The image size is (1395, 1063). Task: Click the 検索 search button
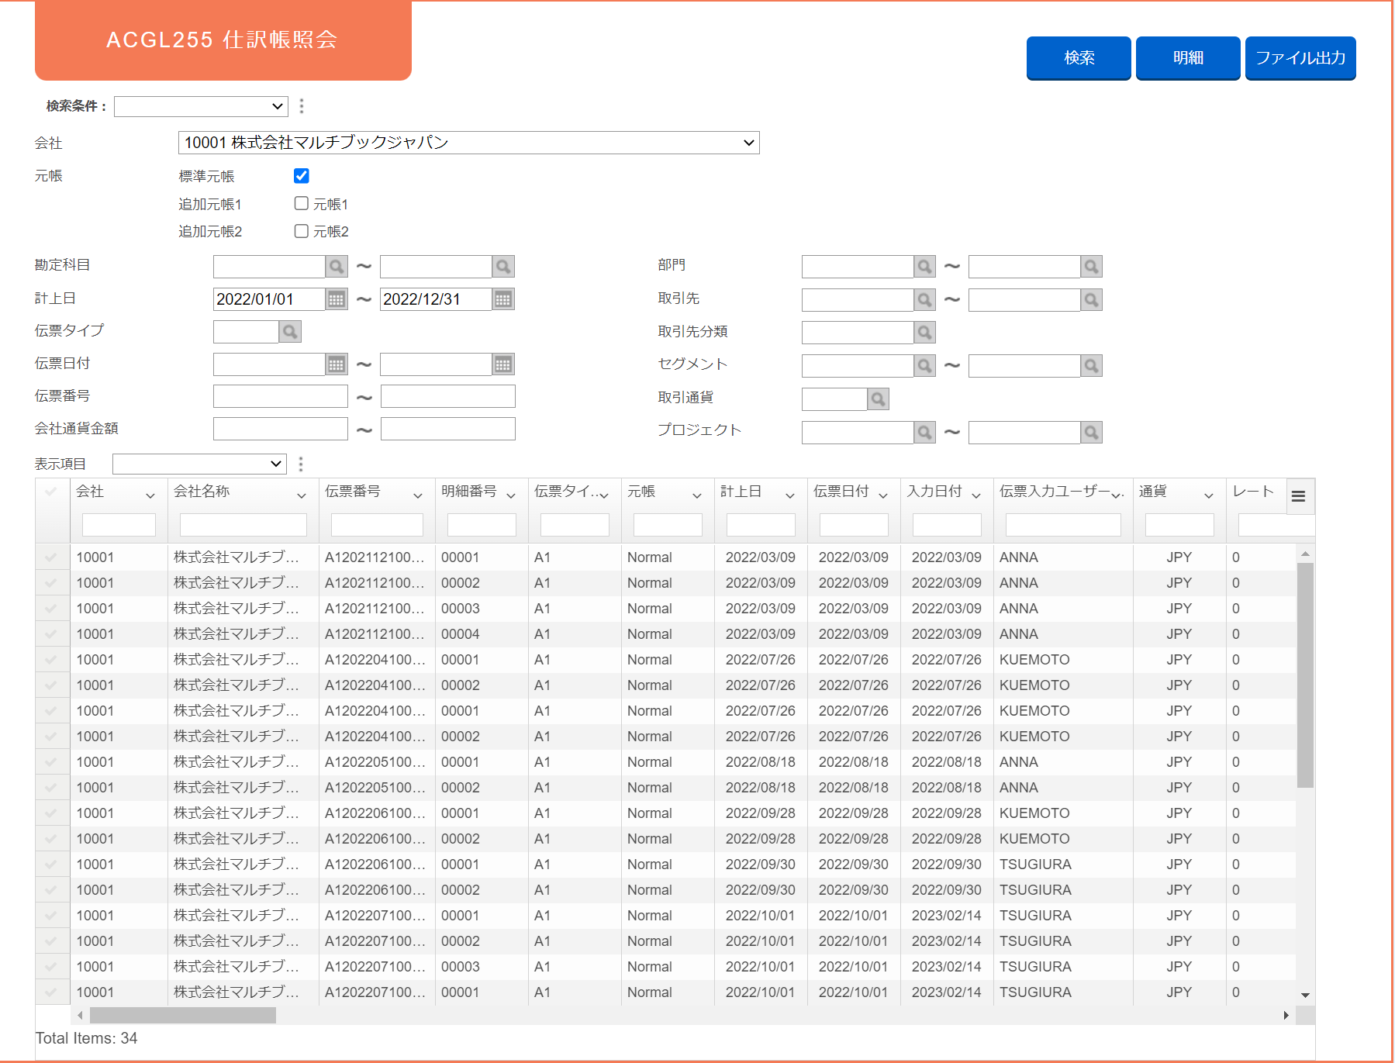tap(1079, 58)
